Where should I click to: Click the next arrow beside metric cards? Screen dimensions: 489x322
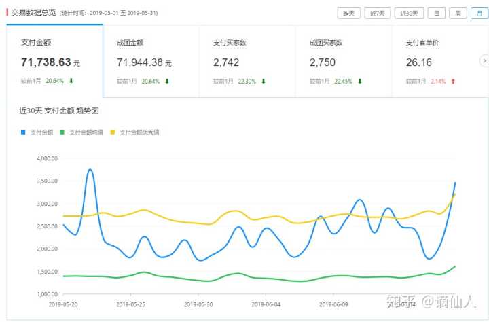coord(484,61)
